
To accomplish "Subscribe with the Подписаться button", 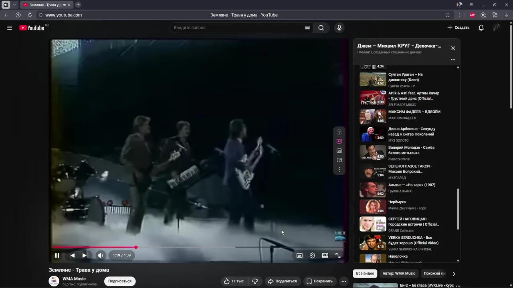I will point(120,281).
